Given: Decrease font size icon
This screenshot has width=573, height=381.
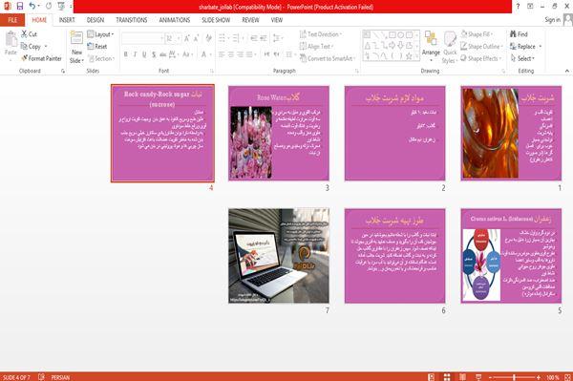Looking at the screenshot, I should [196, 38].
